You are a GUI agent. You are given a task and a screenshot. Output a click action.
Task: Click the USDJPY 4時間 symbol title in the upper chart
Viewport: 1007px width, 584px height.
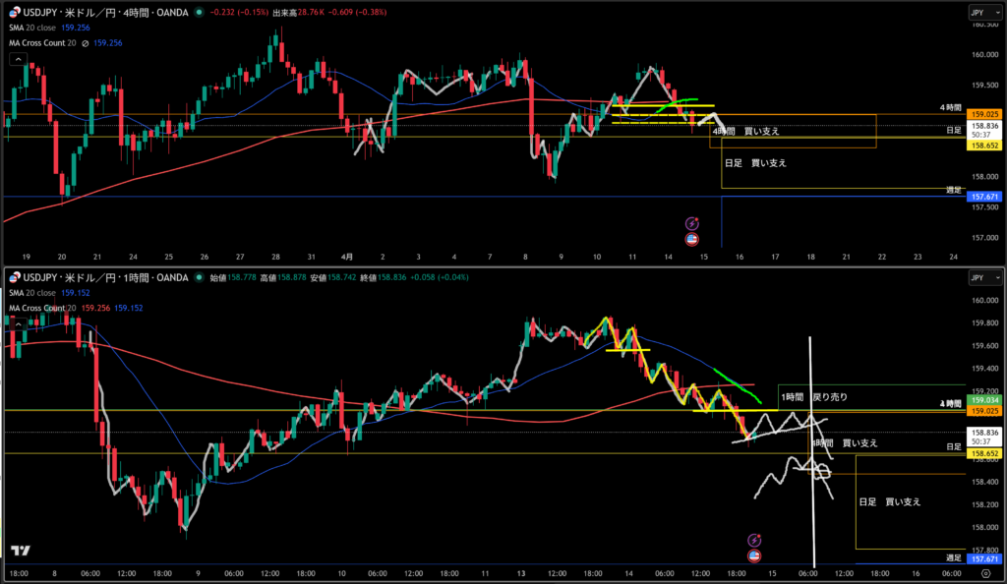click(x=98, y=13)
